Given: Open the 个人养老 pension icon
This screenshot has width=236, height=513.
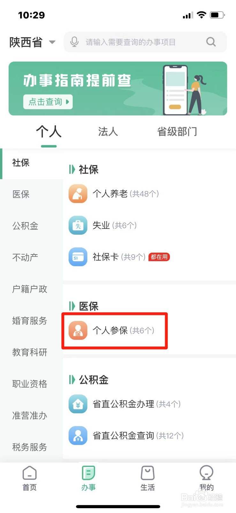Looking at the screenshot, I should coord(78,194).
